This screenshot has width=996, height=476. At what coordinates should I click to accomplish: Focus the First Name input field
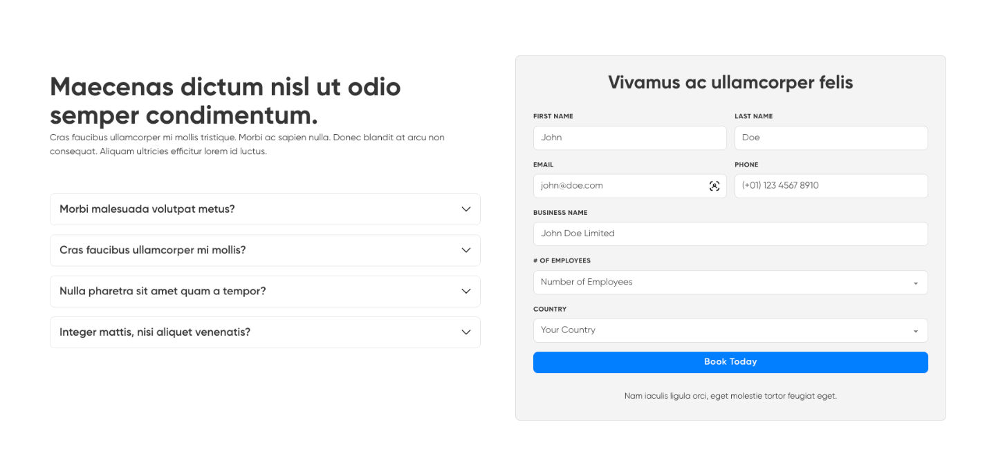(x=629, y=137)
